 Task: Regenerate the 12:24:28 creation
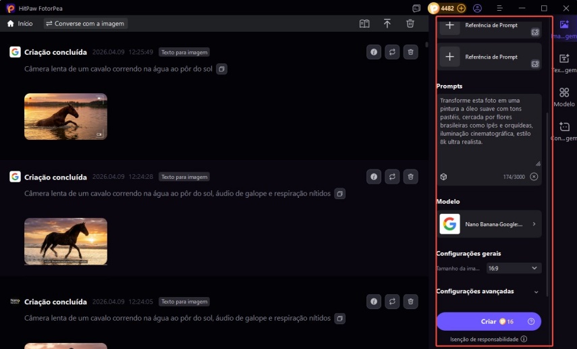coord(392,177)
